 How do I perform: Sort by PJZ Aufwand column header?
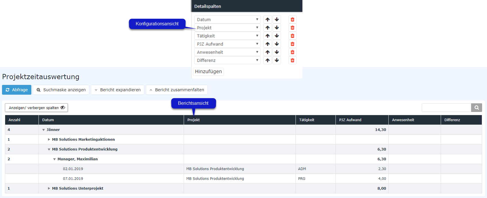[x=350, y=120]
